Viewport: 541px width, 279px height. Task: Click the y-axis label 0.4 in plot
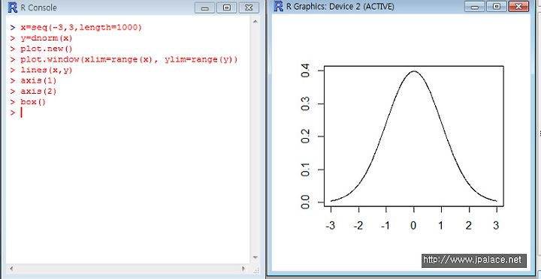[x=305, y=70]
